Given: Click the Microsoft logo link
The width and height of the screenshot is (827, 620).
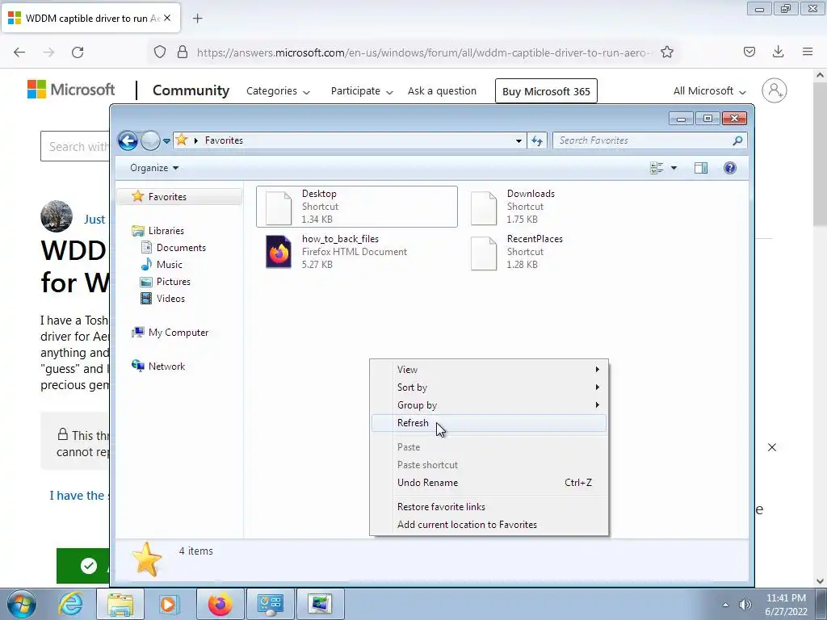Looking at the screenshot, I should click(71, 90).
